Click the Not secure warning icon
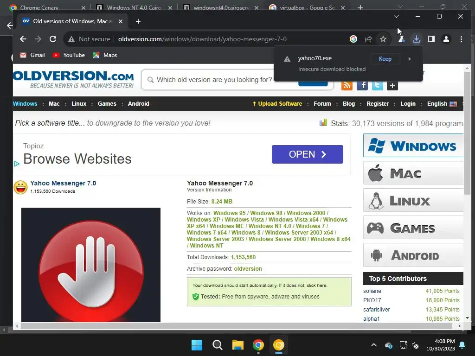 point(71,39)
